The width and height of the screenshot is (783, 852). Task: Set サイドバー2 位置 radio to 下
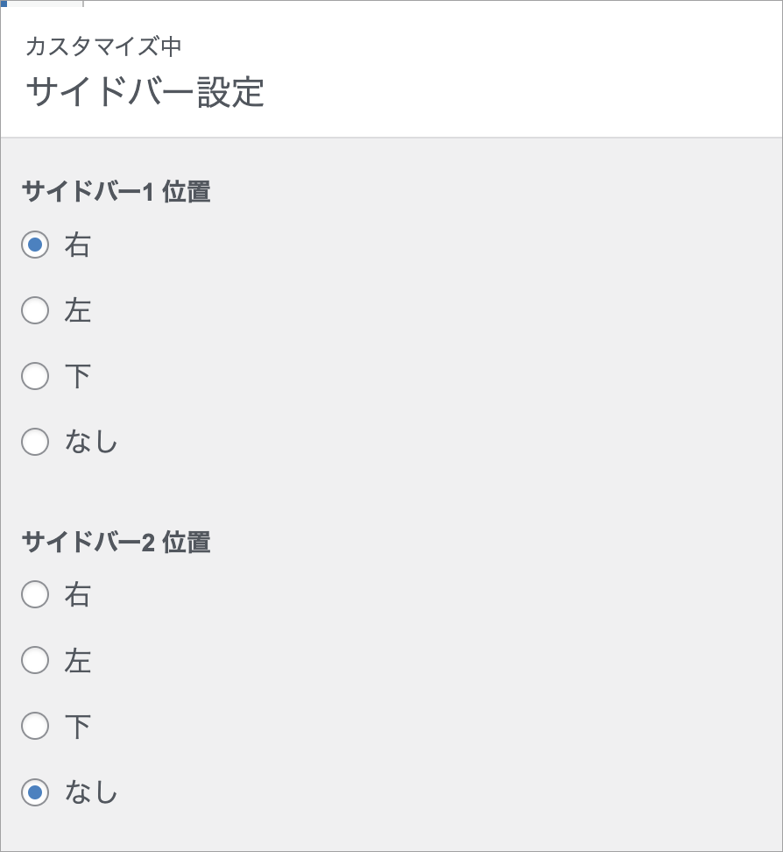pyautogui.click(x=35, y=726)
